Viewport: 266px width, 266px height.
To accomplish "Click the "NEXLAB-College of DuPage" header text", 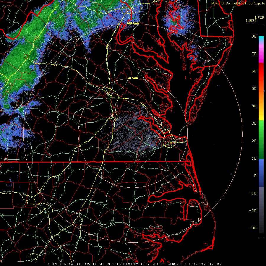I will pos(237,3).
